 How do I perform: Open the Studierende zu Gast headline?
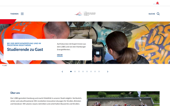pos(25,49)
